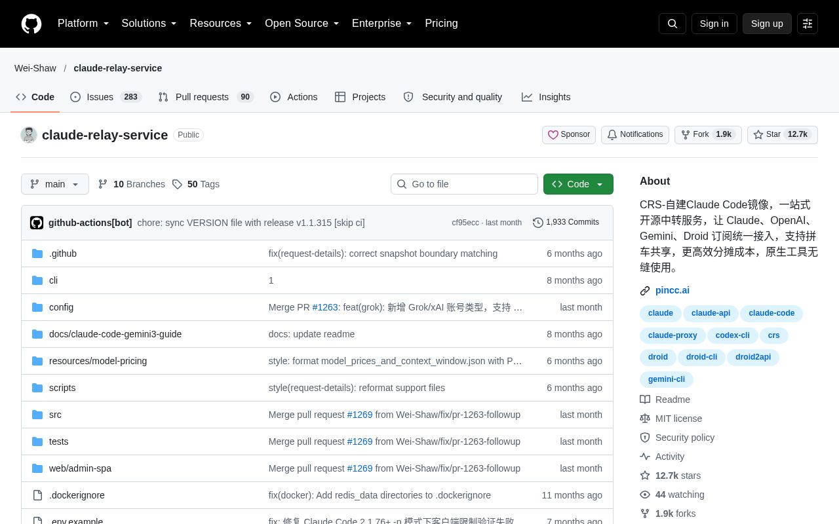
Task: Click the MIT license scale icon
Action: pos(645,419)
